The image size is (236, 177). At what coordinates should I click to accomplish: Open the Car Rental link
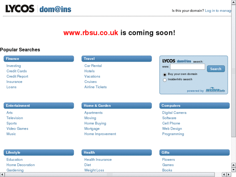coord(93,66)
